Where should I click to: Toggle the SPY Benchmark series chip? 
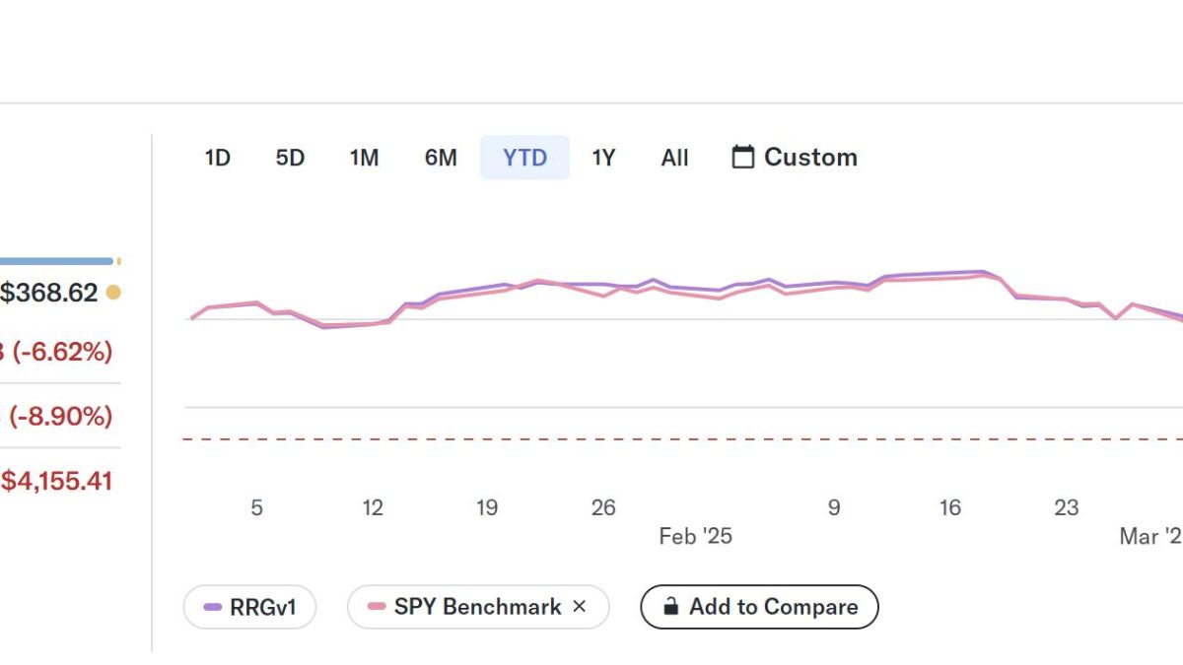(478, 607)
